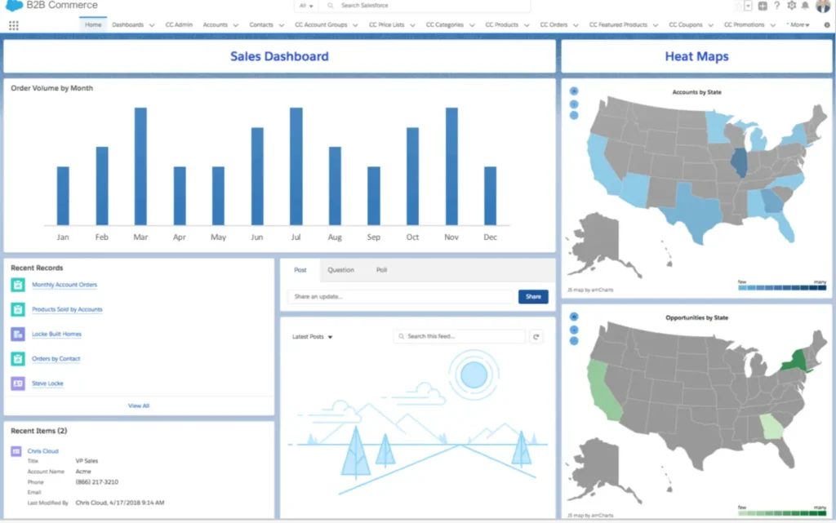The height and width of the screenshot is (523, 836).
Task: Click the Monthly Account Orders report icon
Action: tap(18, 285)
